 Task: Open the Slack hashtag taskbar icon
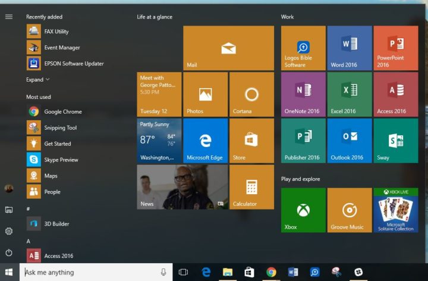[x=358, y=272]
